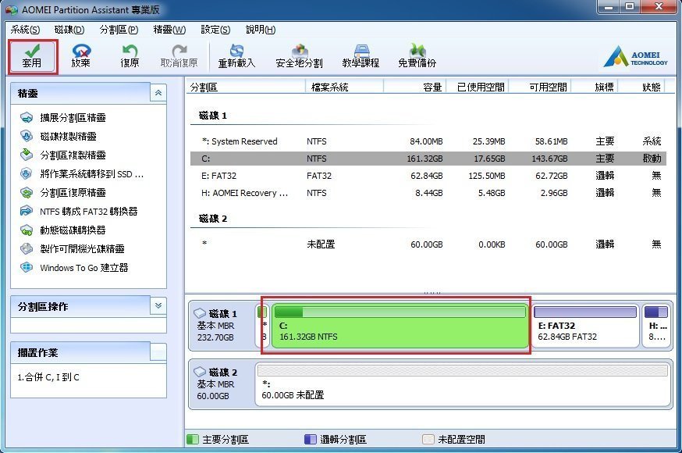Click the 復原 (Undo) toolbar icon

pyautogui.click(x=130, y=56)
